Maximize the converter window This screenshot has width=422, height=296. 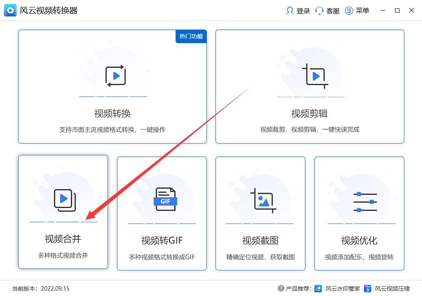pos(397,10)
